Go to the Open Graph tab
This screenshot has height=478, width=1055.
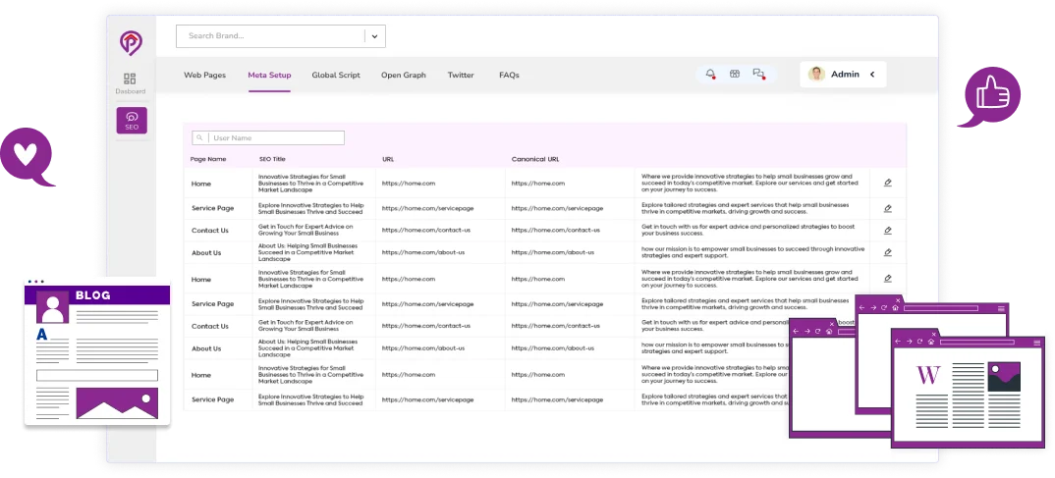404,75
